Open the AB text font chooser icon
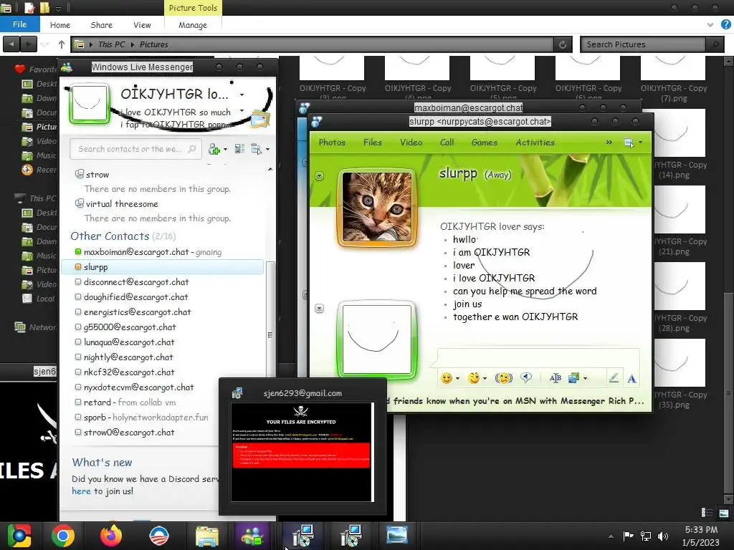 tap(556, 378)
